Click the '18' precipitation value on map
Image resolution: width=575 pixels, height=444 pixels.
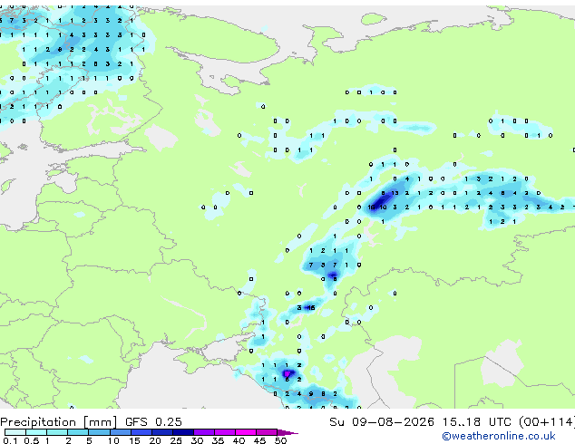tap(371, 208)
